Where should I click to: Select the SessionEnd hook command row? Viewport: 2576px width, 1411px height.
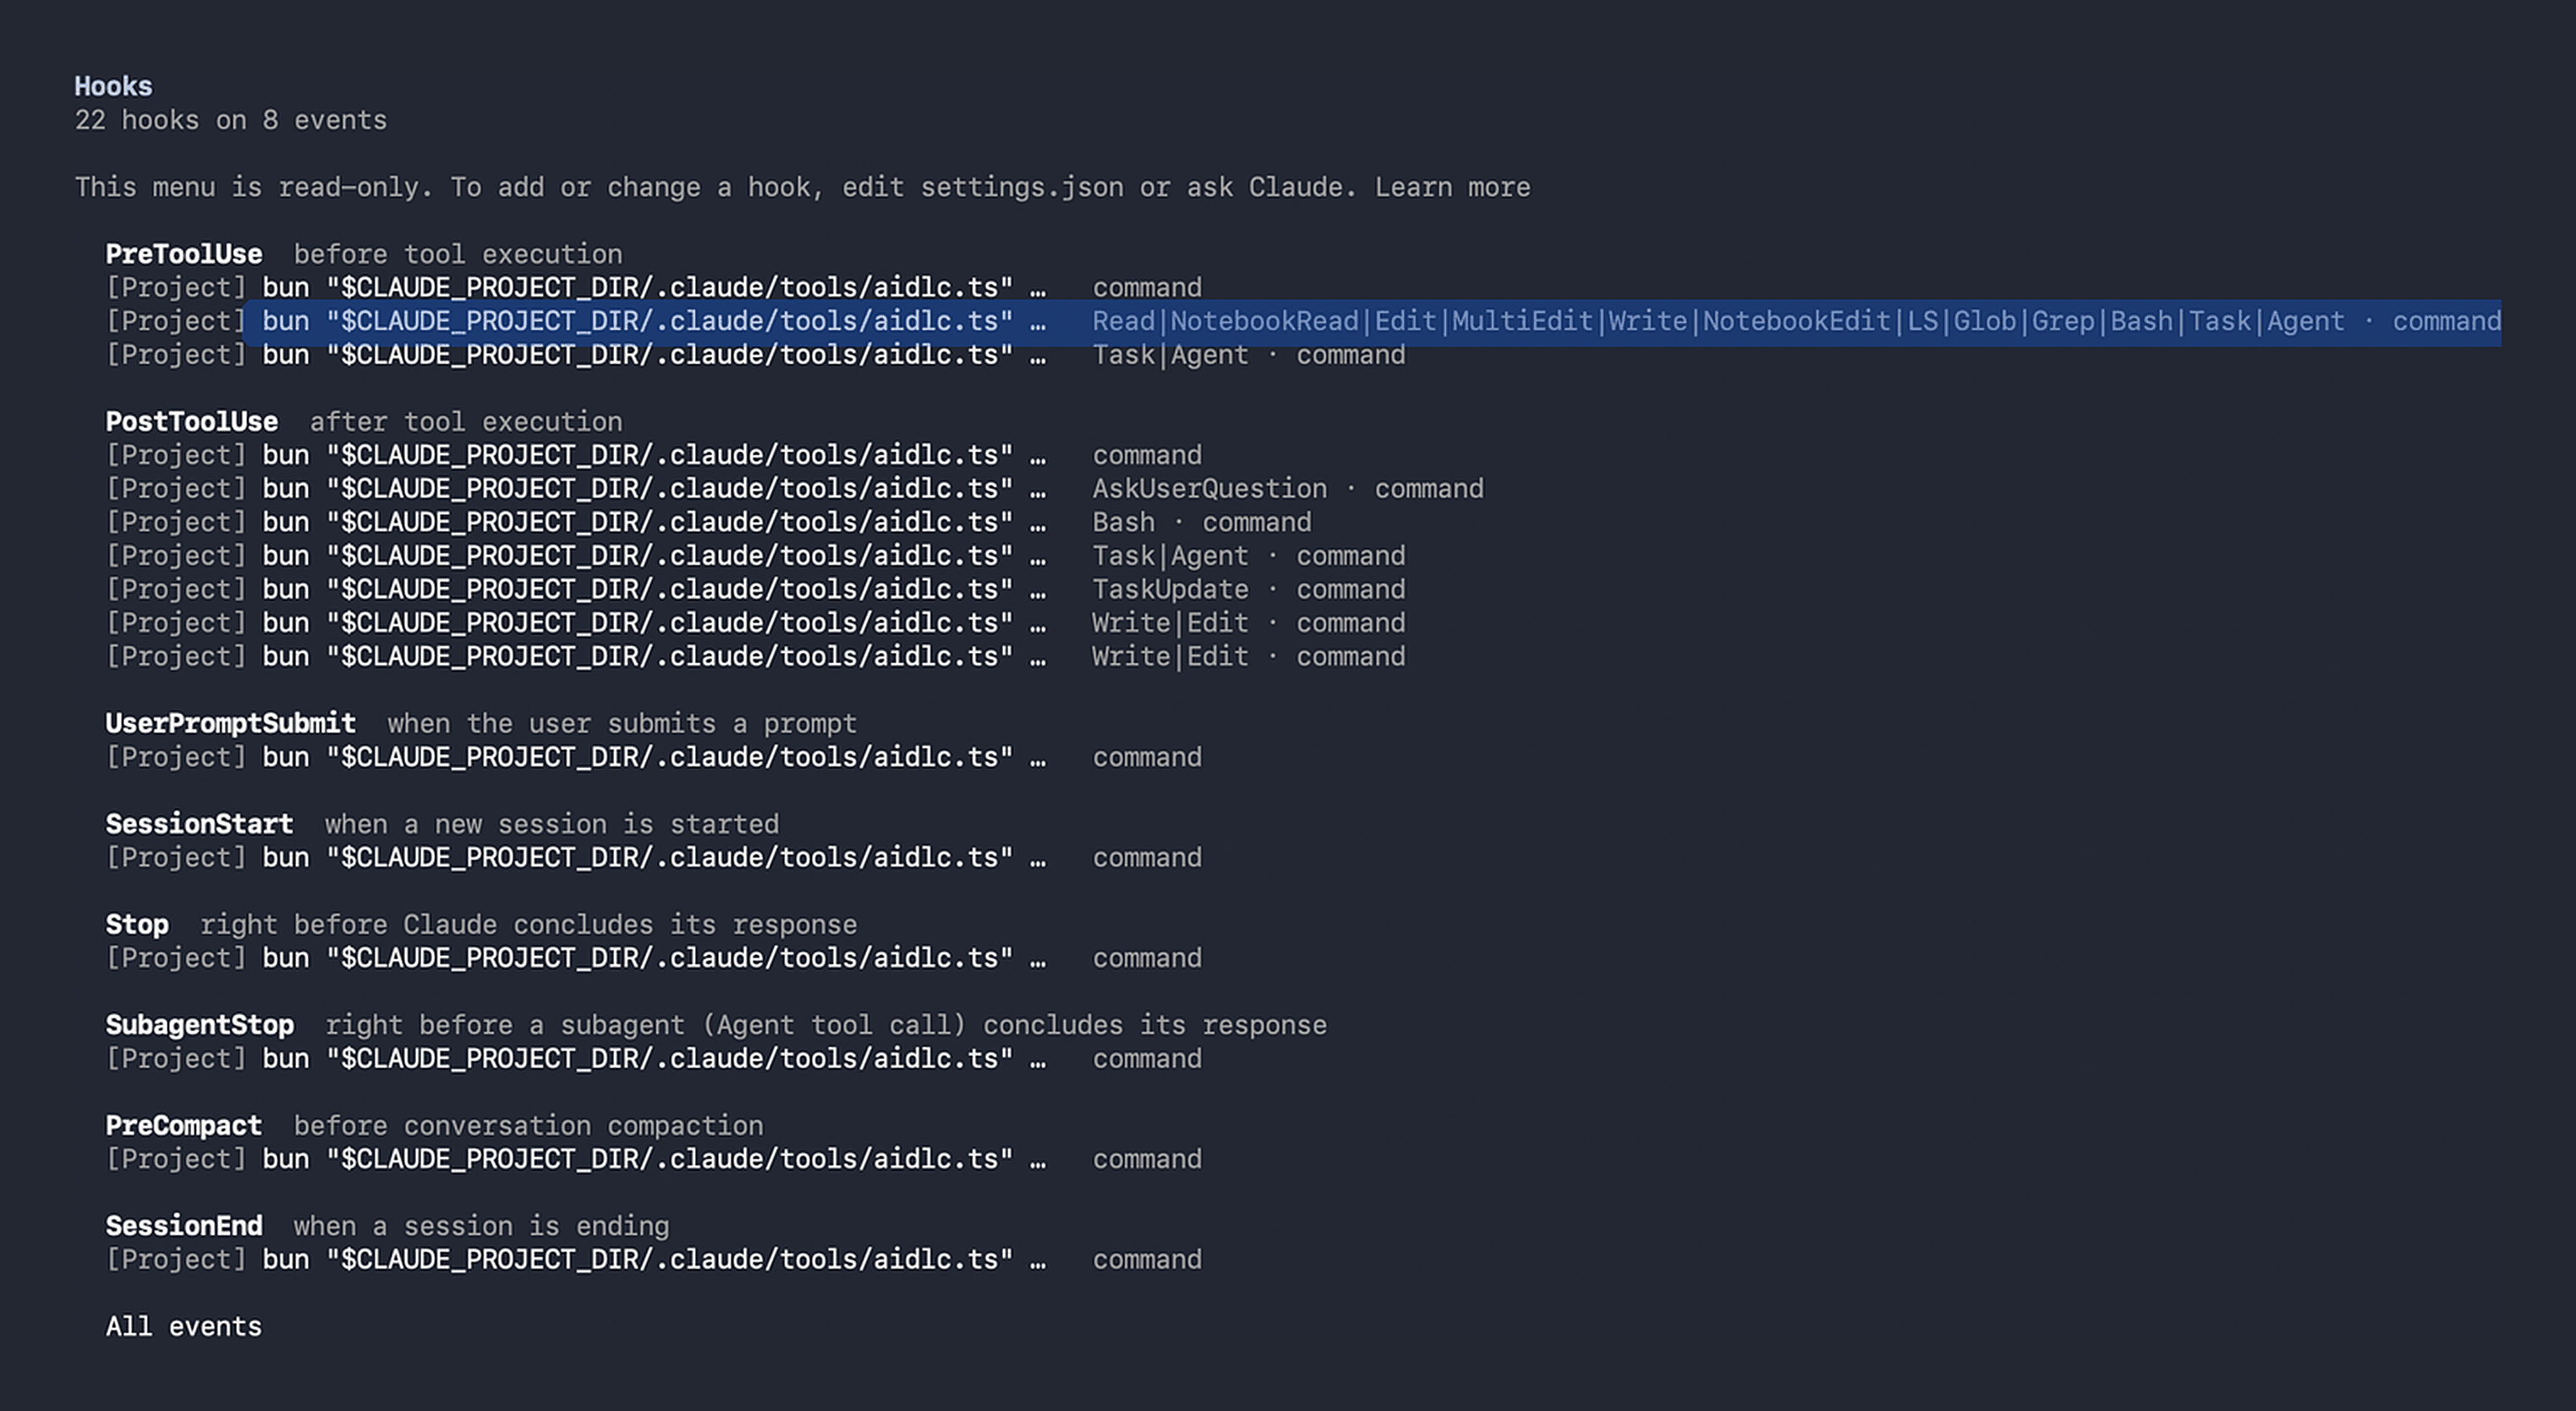click(654, 1260)
